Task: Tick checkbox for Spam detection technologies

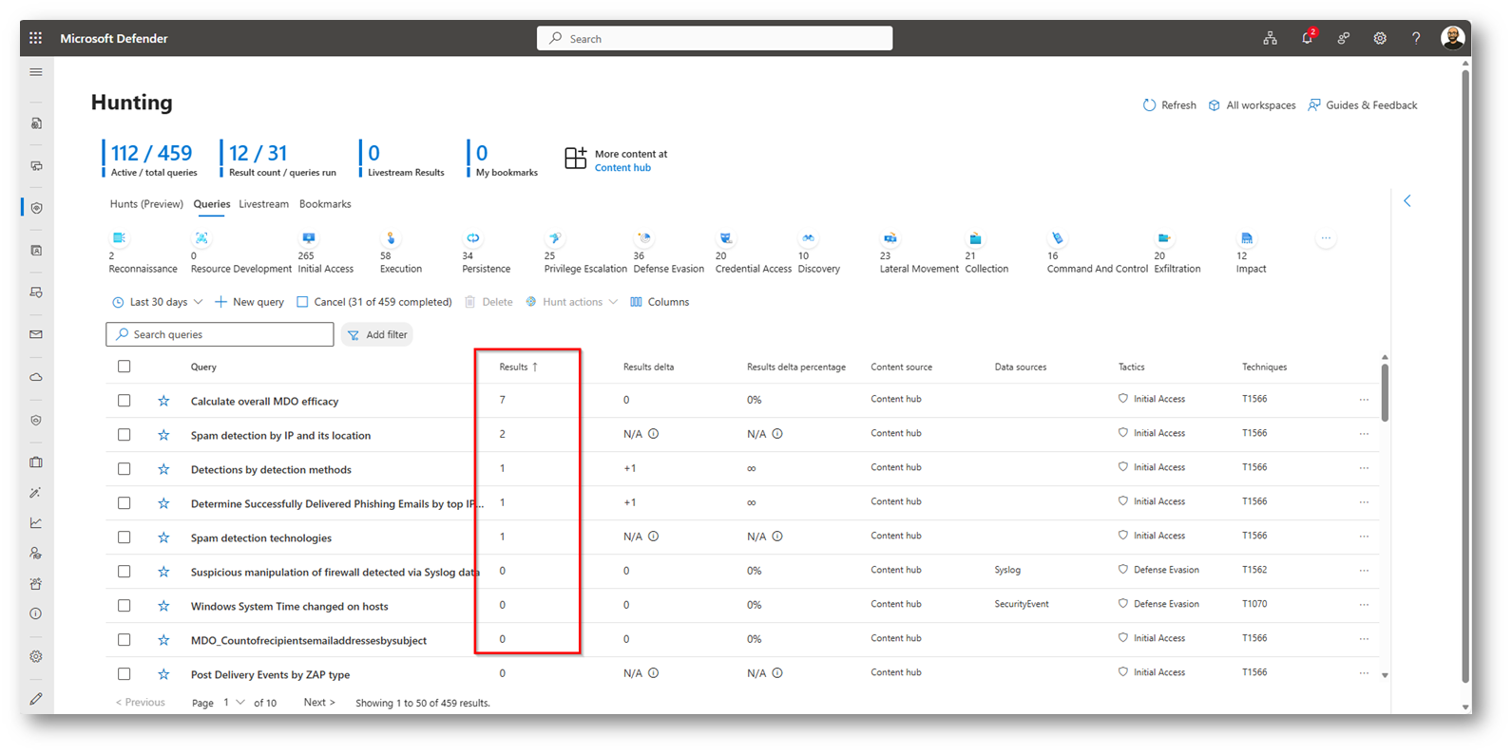Action: click(x=124, y=537)
